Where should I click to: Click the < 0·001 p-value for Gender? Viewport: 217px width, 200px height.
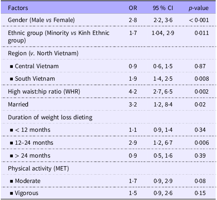[x=199, y=20]
